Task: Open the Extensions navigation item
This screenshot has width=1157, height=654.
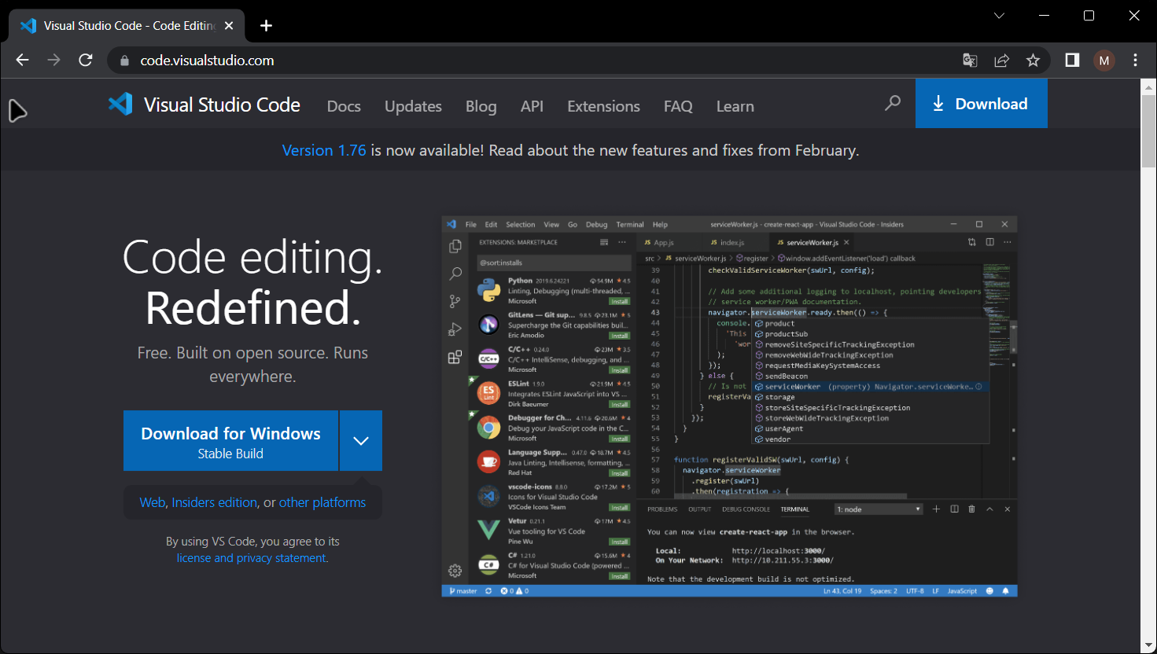Action: pos(603,106)
